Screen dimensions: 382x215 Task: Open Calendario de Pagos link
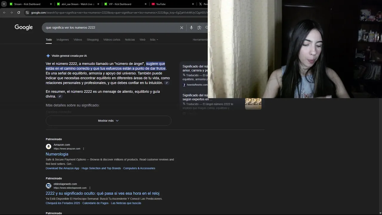point(95,203)
